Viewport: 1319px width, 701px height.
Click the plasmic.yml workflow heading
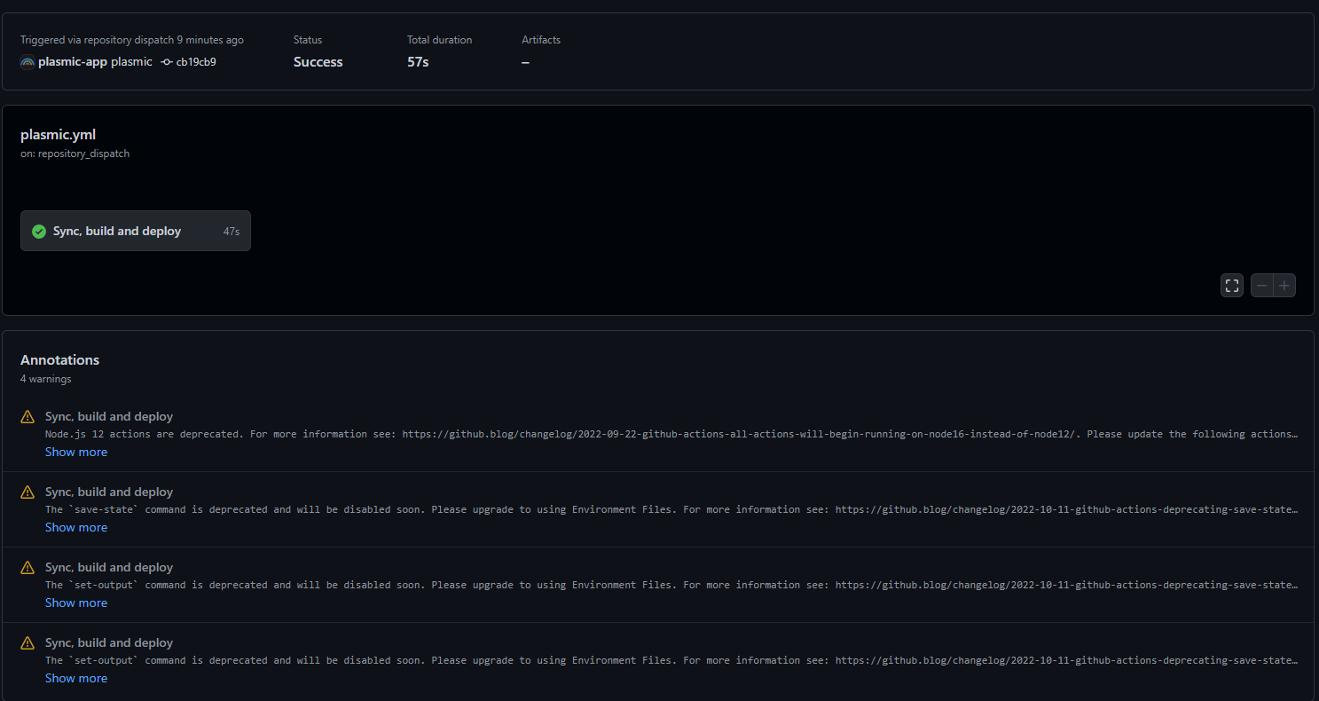[58, 135]
